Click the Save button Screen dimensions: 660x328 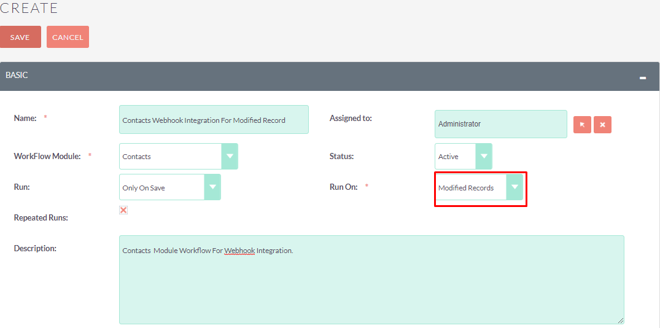pyautogui.click(x=20, y=37)
